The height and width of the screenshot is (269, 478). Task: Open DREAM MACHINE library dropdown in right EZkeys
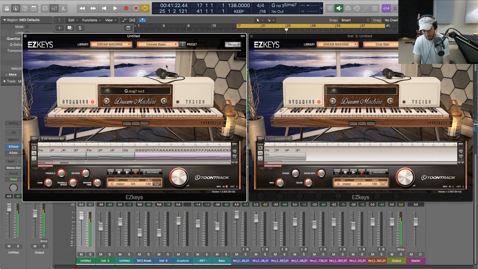(338, 44)
